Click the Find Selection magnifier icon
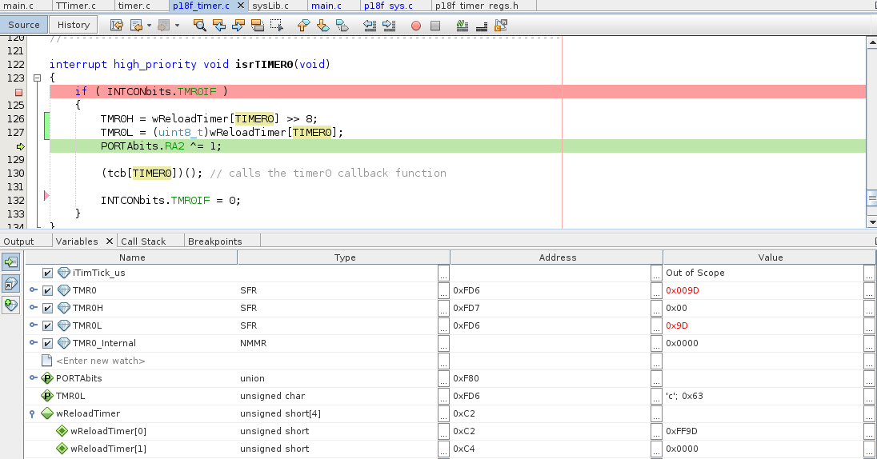877x459 pixels. click(200, 25)
